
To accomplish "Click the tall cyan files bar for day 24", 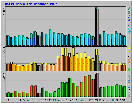I will pyautogui.click(x=97, y=27).
